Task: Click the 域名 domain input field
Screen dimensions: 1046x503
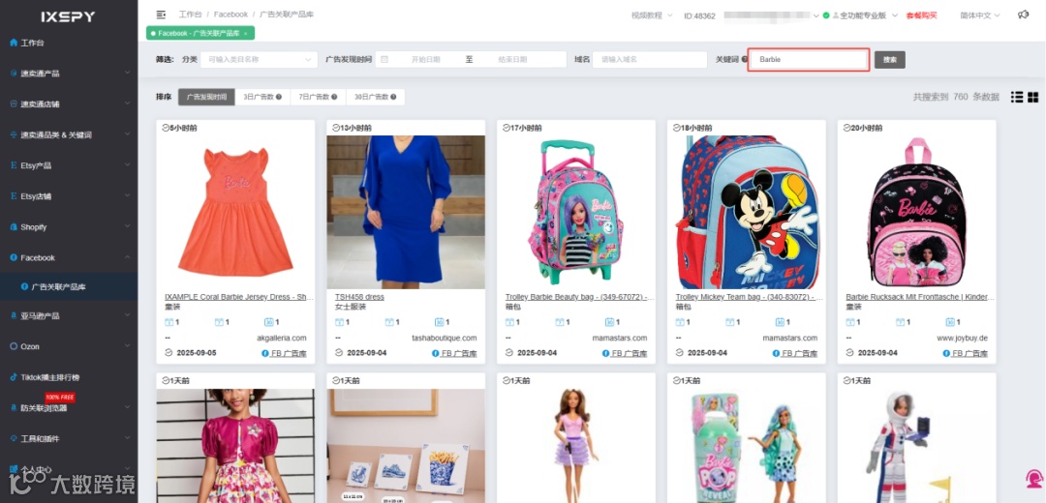Action: pyautogui.click(x=650, y=59)
